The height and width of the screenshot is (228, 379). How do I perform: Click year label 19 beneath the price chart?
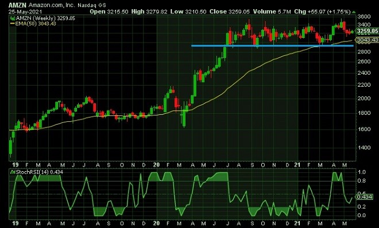pyautogui.click(x=16, y=165)
